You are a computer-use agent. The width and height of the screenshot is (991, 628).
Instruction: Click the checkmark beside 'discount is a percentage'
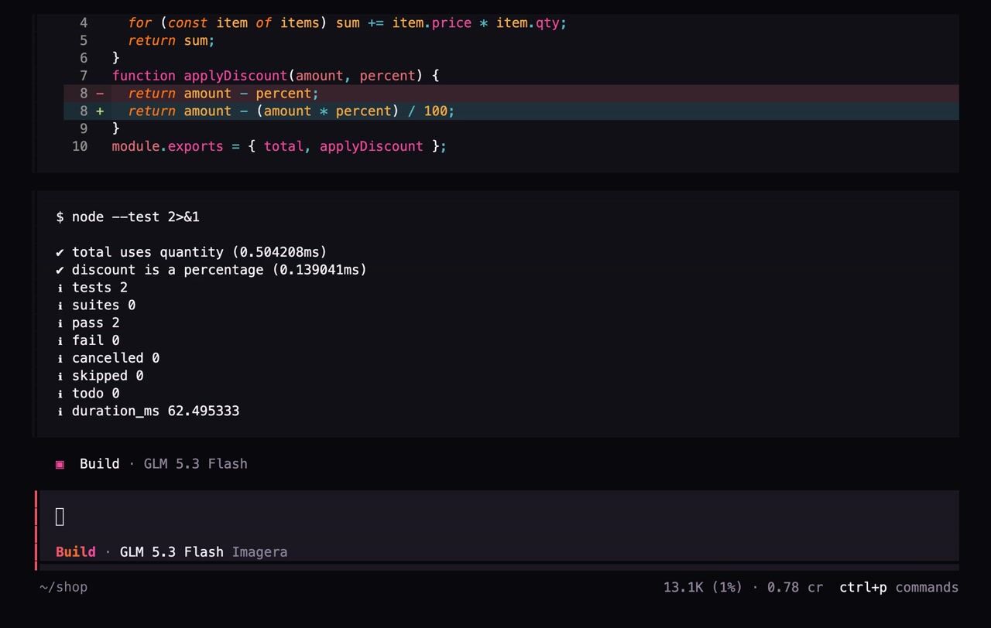[x=60, y=270]
